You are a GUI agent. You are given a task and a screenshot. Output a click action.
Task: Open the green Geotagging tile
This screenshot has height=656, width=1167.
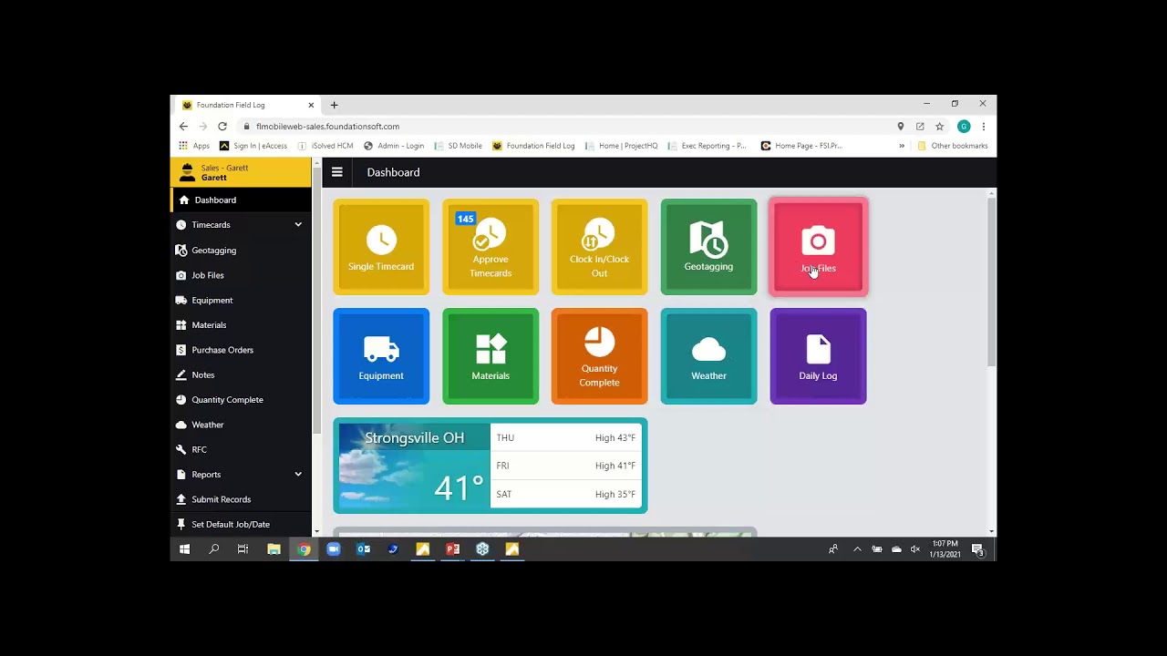pos(708,247)
